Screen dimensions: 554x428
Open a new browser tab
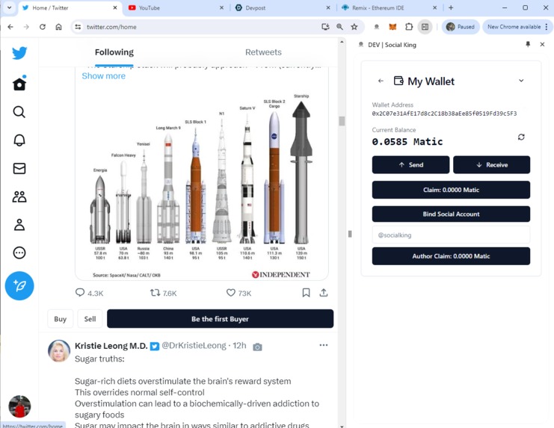pyautogui.click(x=451, y=7)
